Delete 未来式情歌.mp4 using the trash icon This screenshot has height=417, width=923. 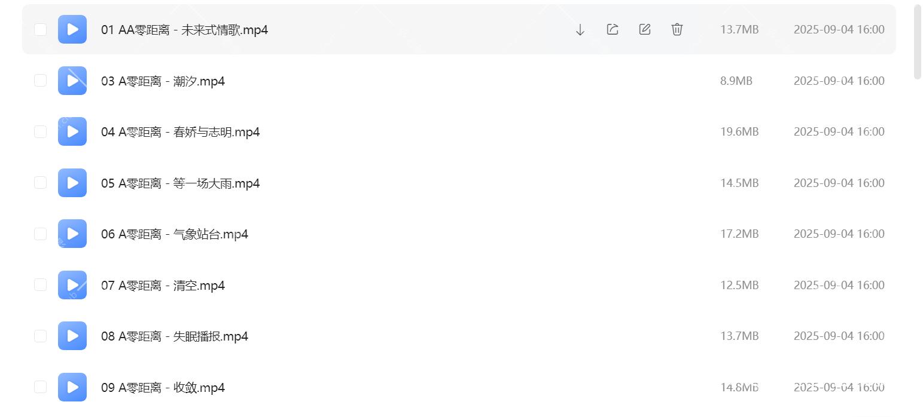point(676,29)
